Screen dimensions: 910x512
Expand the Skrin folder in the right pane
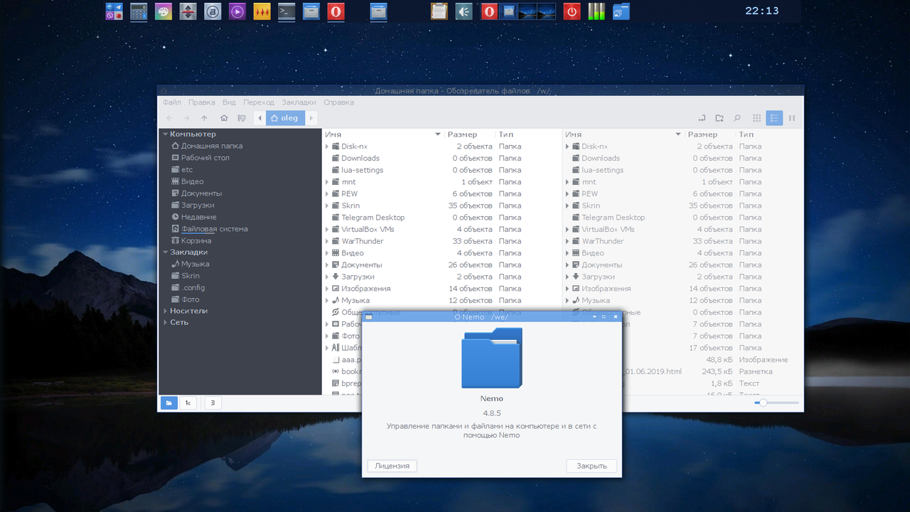click(567, 206)
